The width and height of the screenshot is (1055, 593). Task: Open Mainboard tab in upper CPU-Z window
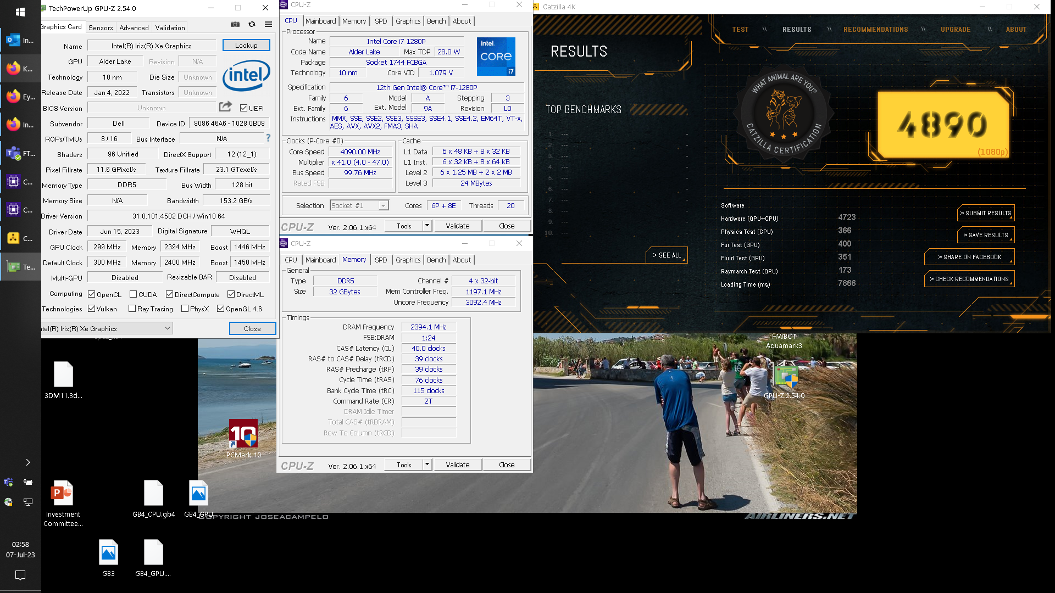[x=321, y=21]
